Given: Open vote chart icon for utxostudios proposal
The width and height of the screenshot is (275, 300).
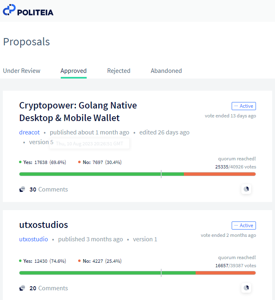Looking at the screenshot, I should pos(246,288).
